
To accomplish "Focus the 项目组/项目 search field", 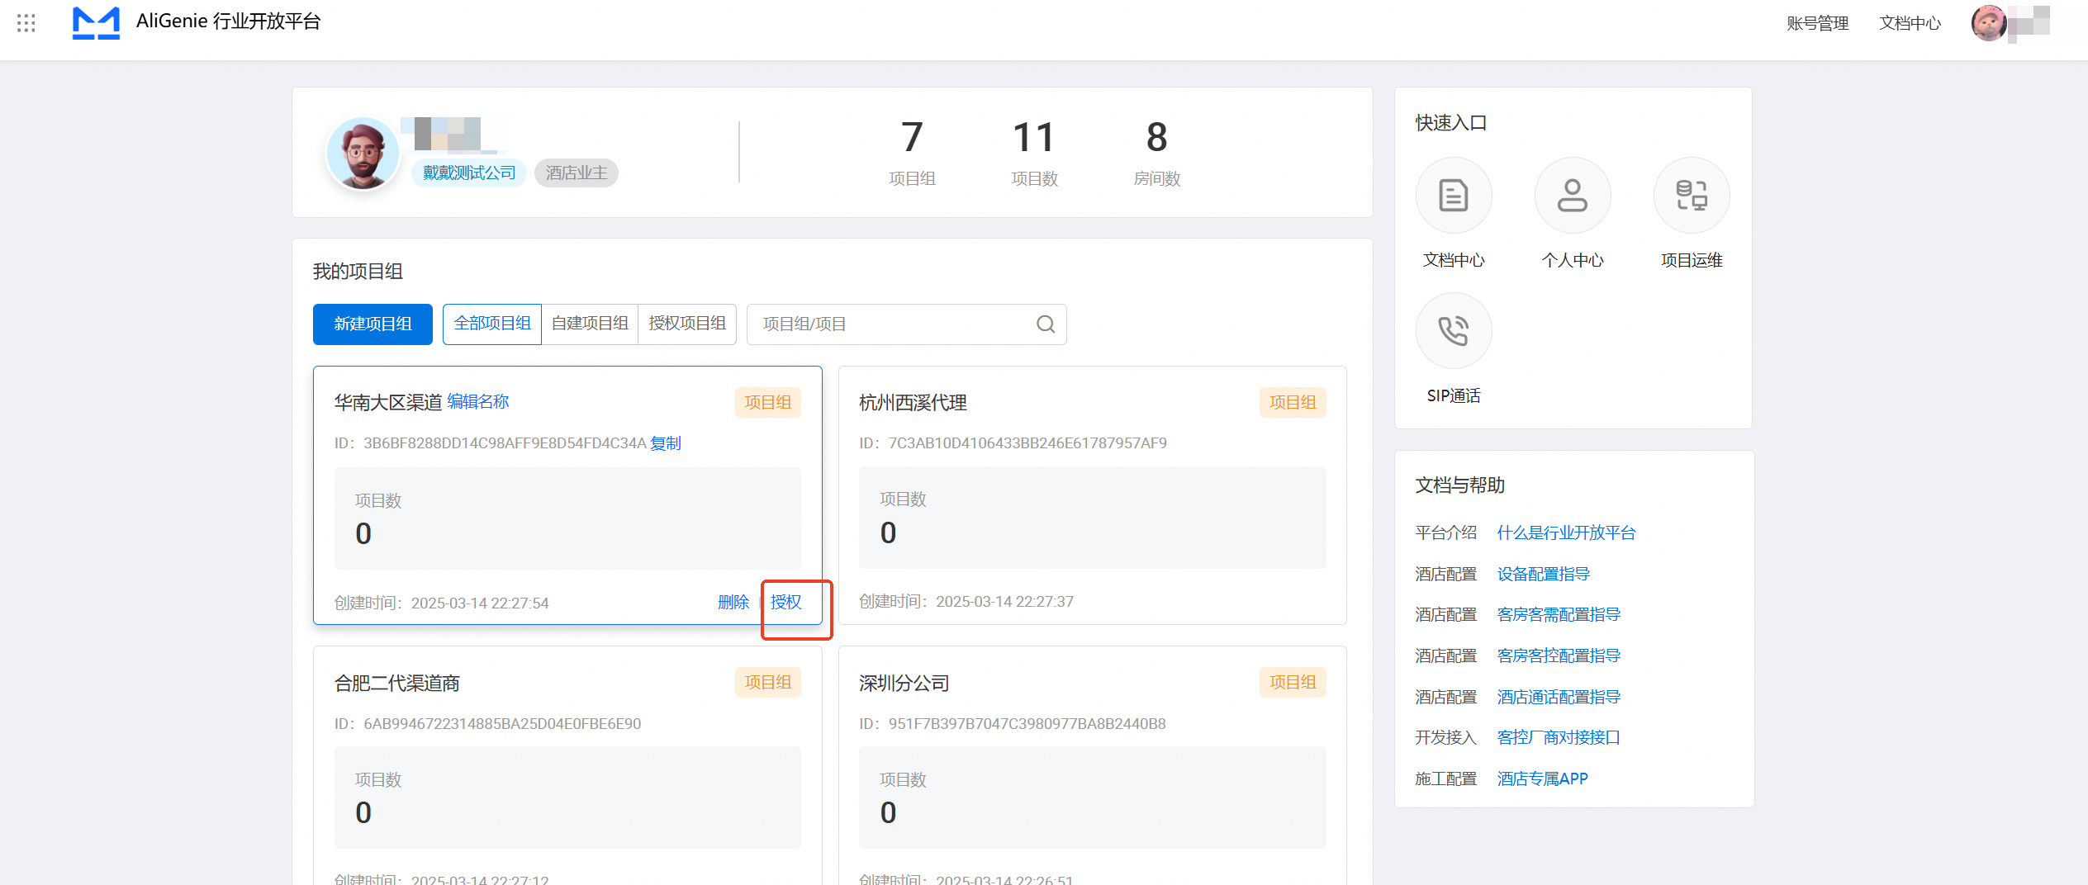I will pos(906,324).
